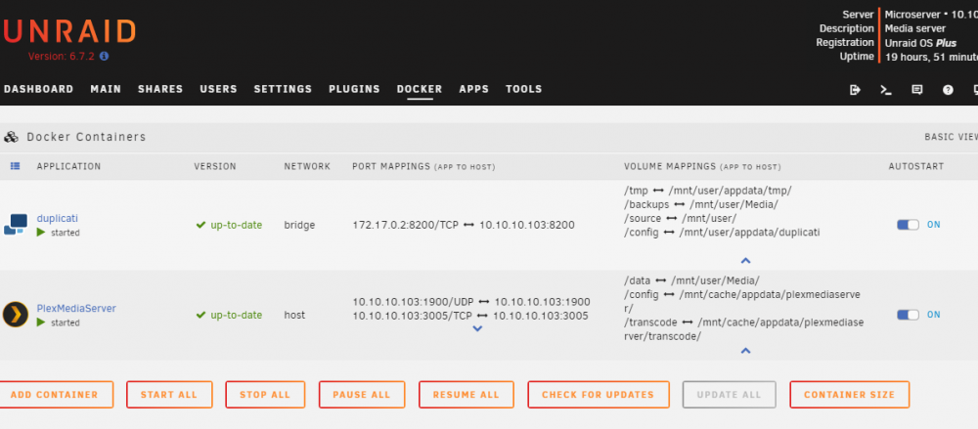The width and height of the screenshot is (978, 429).
Task: Click the duplicati started play icon
Action: [x=41, y=233]
